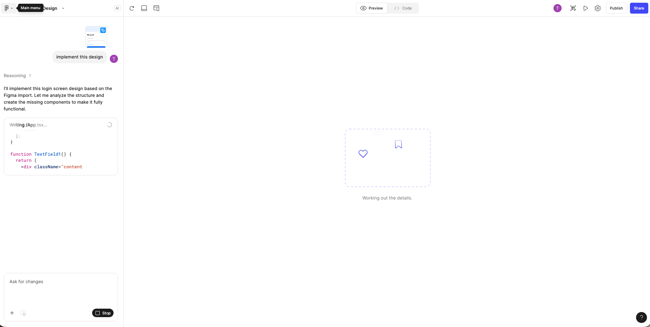Image resolution: width=650 pixels, height=327 pixels.
Task: Click the pointer-select capture icon
Action: click(x=573, y=8)
